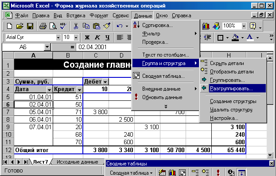Select the Лист7 sheet tab
Screen dimensions: 276x176
pyautogui.click(x=40, y=162)
